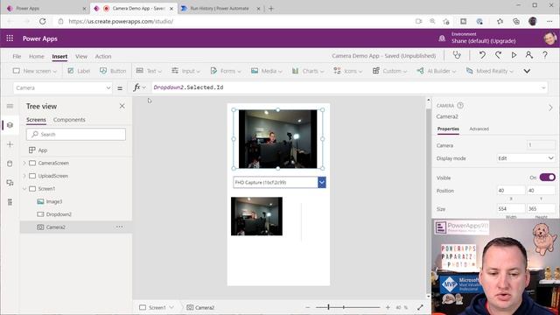Open the AI Builder menu
The width and height of the screenshot is (560, 315).
[436, 71]
